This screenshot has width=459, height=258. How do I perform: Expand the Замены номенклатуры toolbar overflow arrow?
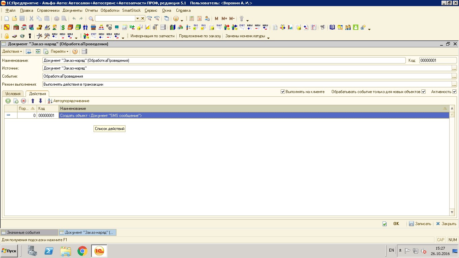click(268, 38)
